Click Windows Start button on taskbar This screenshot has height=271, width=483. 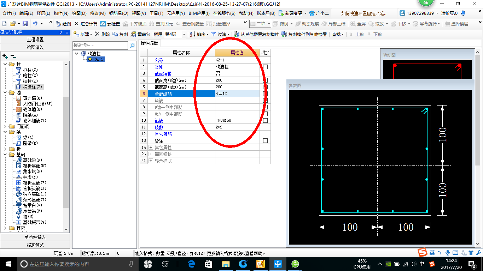point(8,264)
